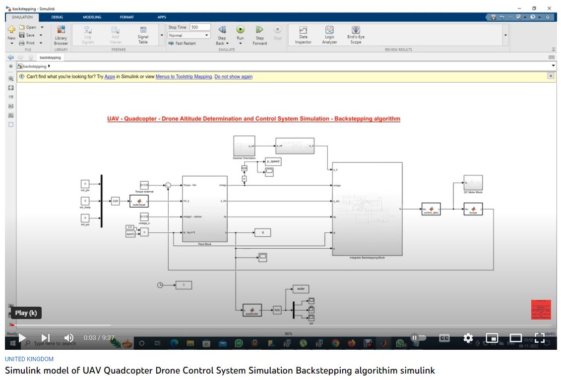The height and width of the screenshot is (380, 561).
Task: Click the Stop Time input field
Action: click(200, 27)
